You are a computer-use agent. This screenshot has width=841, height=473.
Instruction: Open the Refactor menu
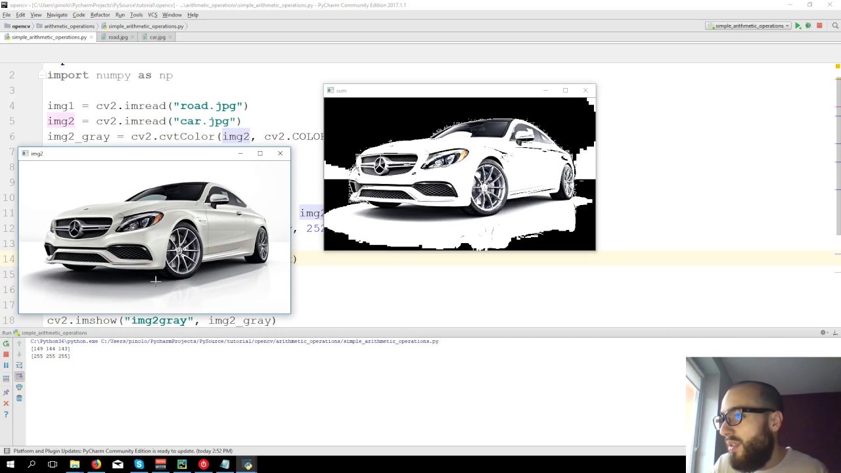pos(100,14)
